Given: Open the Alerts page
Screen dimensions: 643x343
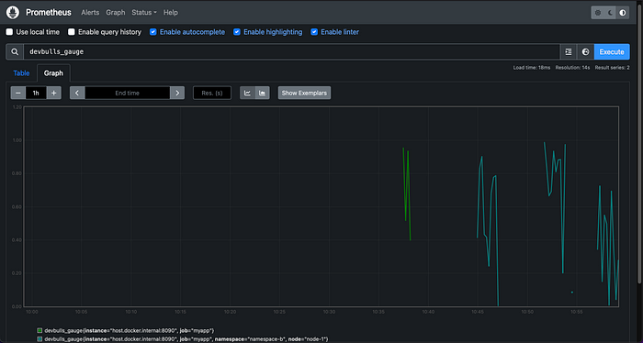Looking at the screenshot, I should (x=90, y=13).
